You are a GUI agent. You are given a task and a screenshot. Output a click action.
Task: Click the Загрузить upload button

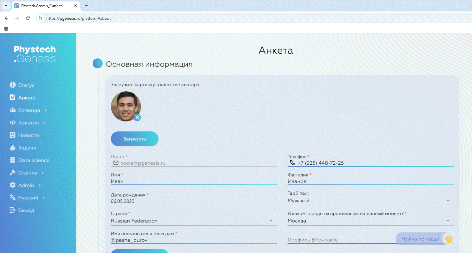135,139
